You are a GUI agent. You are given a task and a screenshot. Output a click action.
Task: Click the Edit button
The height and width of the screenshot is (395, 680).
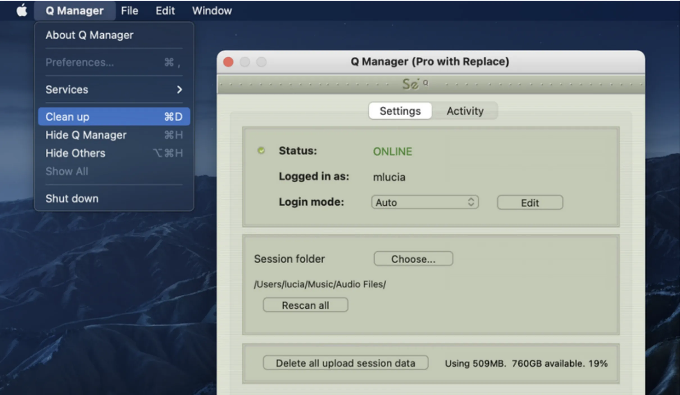pyautogui.click(x=530, y=203)
